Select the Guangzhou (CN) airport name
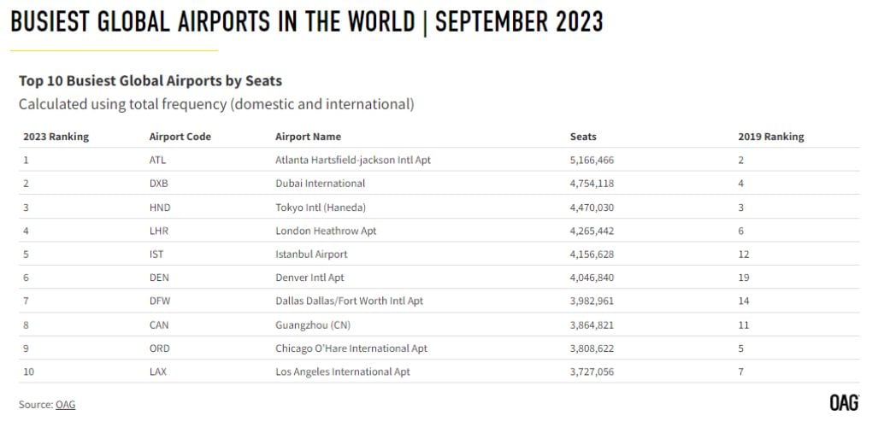The height and width of the screenshot is (427, 872). (x=313, y=325)
